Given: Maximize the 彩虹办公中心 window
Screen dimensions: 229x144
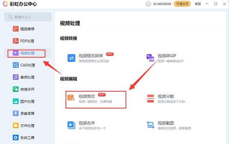Looking at the screenshot, I should point(216,4).
